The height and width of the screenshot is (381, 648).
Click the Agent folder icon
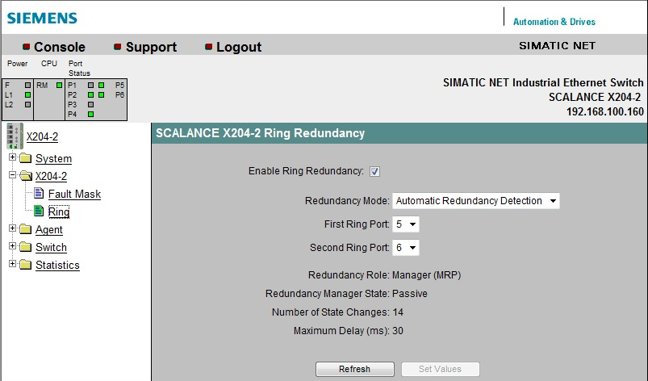pyautogui.click(x=25, y=230)
